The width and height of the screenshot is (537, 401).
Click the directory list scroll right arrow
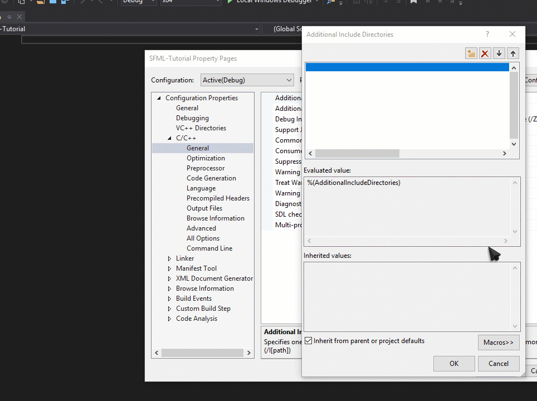pos(505,153)
